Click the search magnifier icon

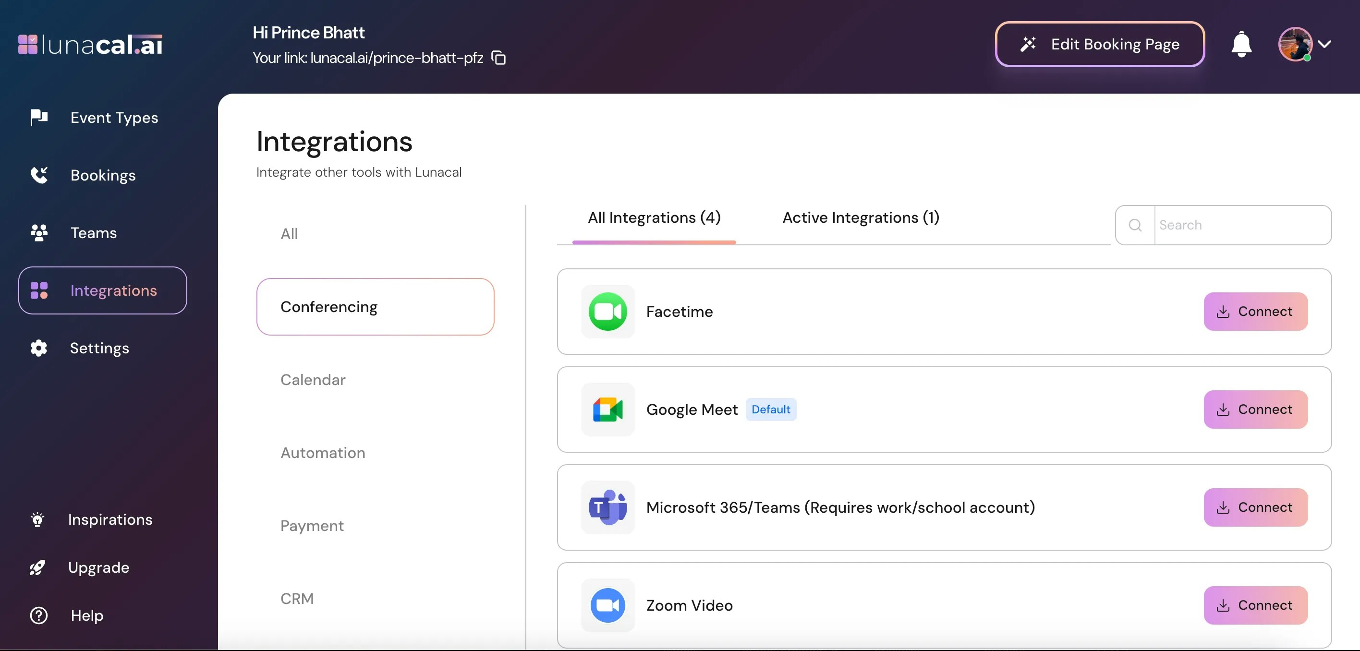click(1135, 226)
